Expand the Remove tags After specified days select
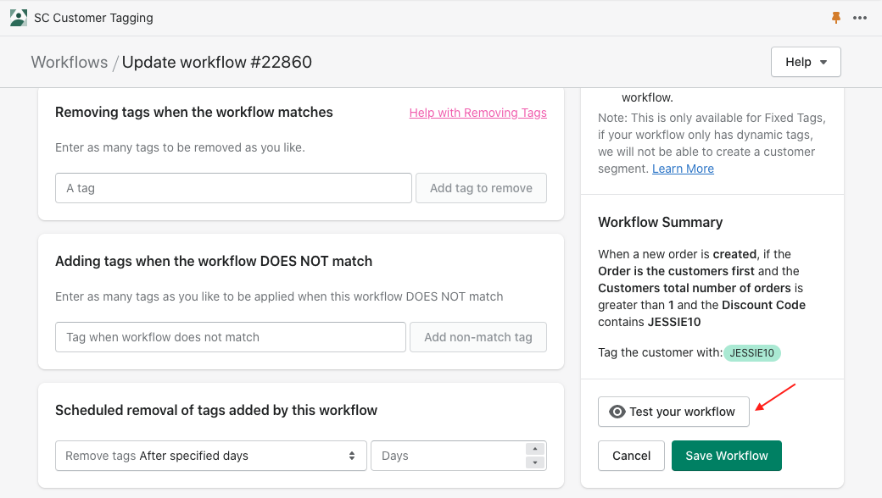The height and width of the screenshot is (498, 882). click(x=211, y=456)
